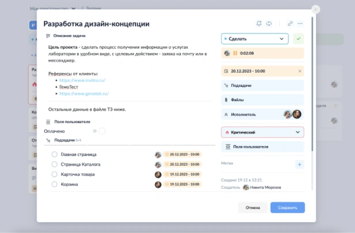Close the task dialog with X
The width and height of the screenshot is (355, 233).
[x=315, y=9]
